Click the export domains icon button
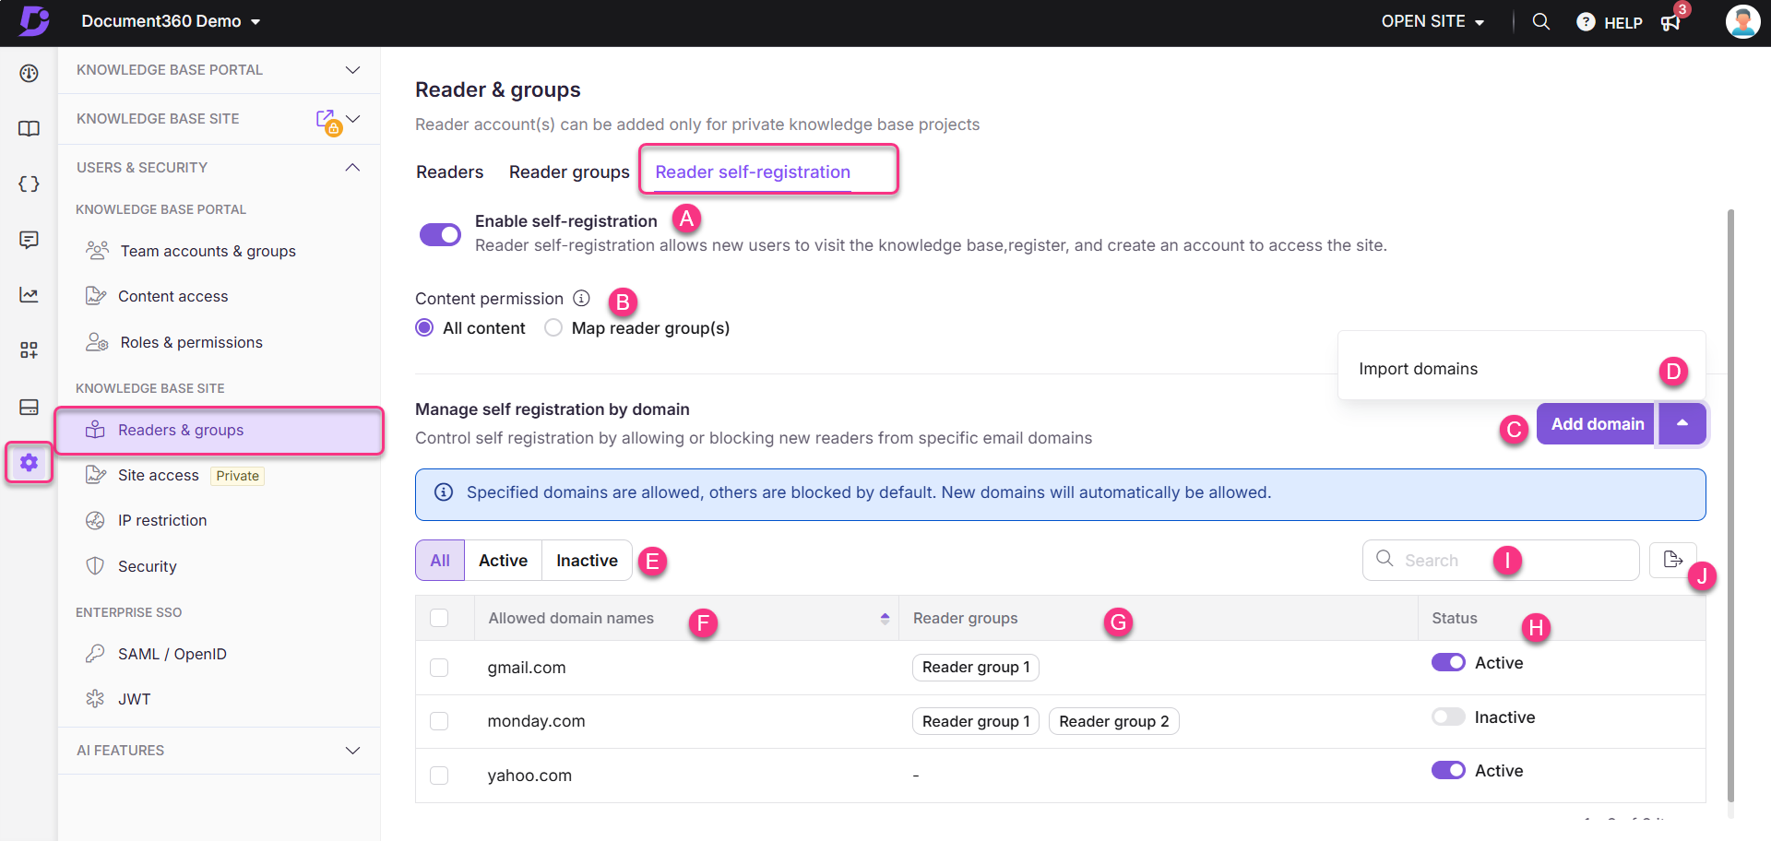The width and height of the screenshot is (1771, 841). click(x=1672, y=559)
